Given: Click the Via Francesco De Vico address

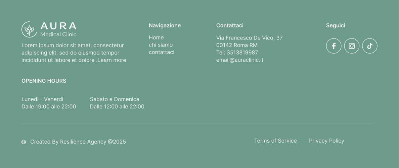Looking at the screenshot, I should point(249,38).
